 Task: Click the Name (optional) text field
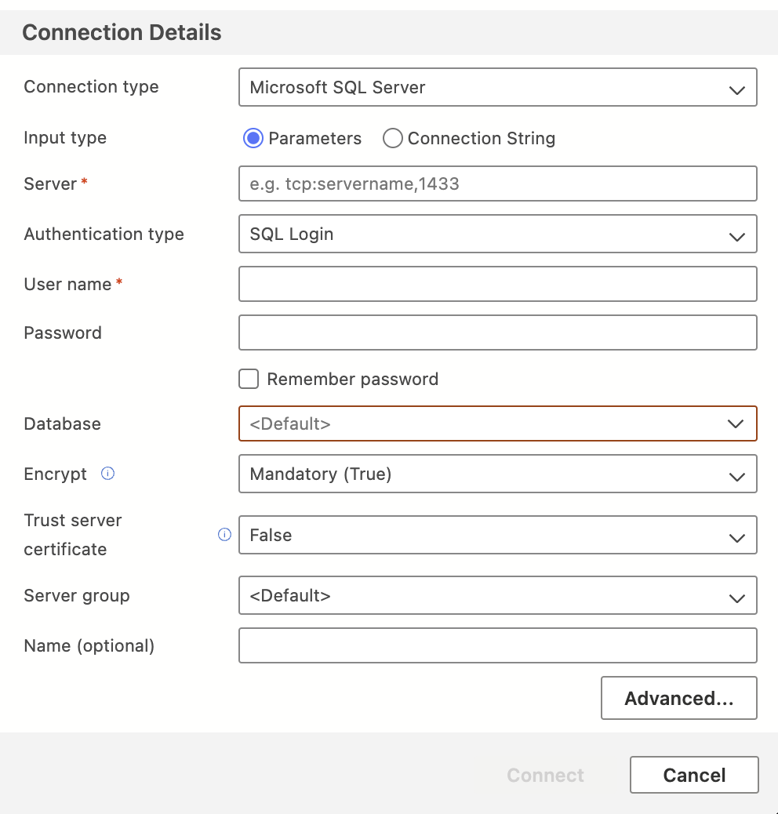(498, 645)
